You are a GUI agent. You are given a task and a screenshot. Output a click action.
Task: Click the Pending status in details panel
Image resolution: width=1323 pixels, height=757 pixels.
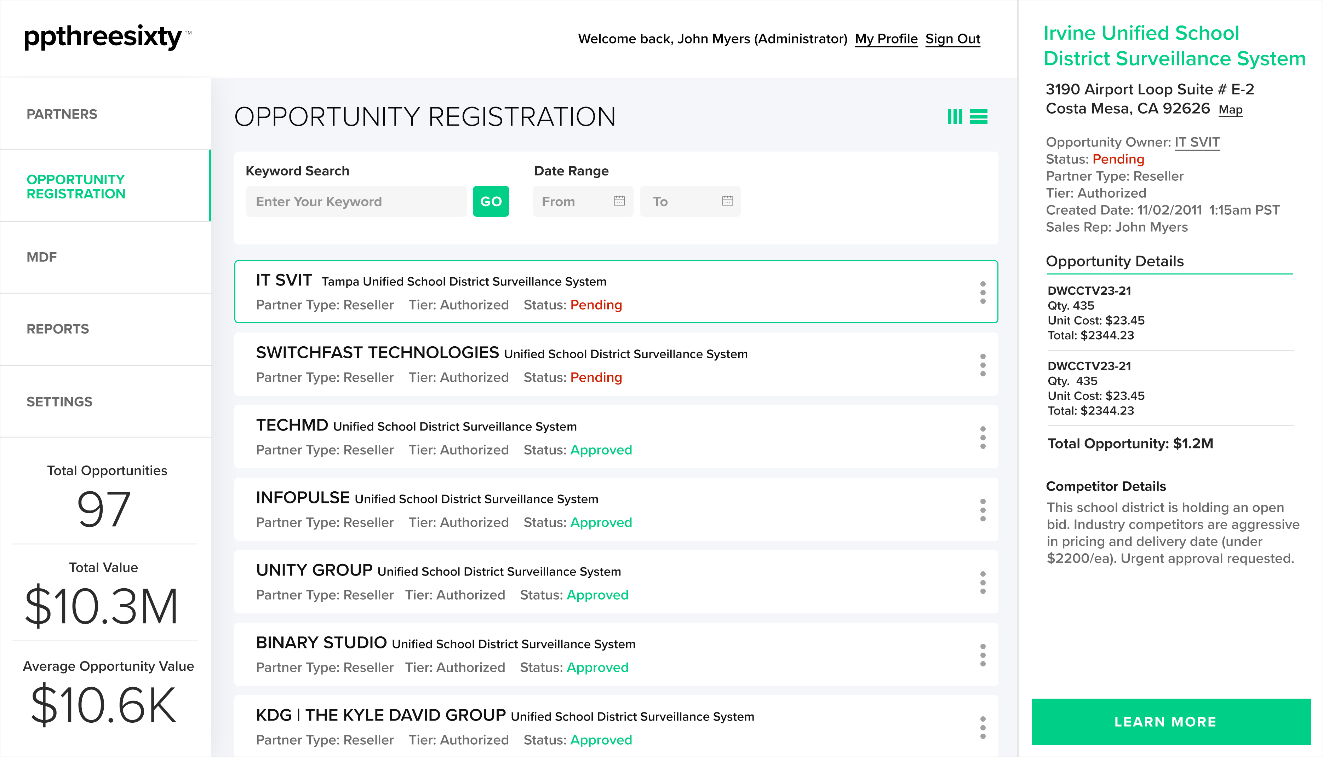[x=1118, y=159]
